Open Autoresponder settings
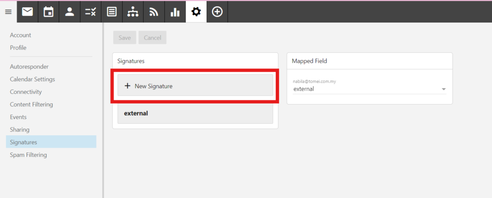492x198 pixels. (x=29, y=67)
